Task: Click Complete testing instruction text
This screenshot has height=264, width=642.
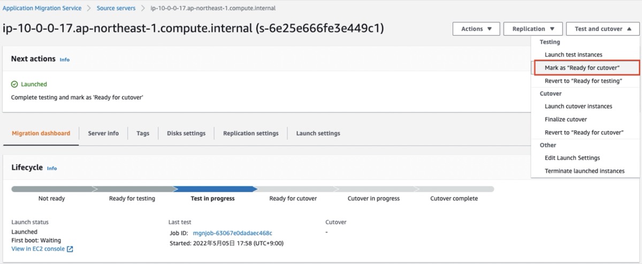Action: (77, 98)
